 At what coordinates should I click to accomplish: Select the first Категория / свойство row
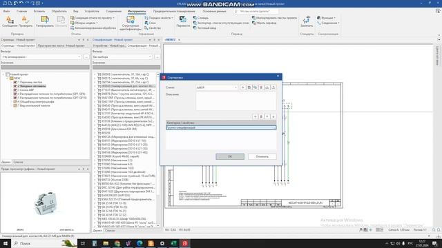pos(221,127)
